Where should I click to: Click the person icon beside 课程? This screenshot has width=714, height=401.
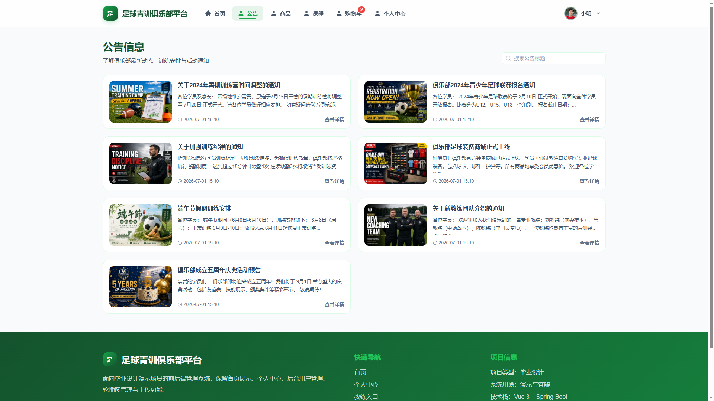[306, 13]
